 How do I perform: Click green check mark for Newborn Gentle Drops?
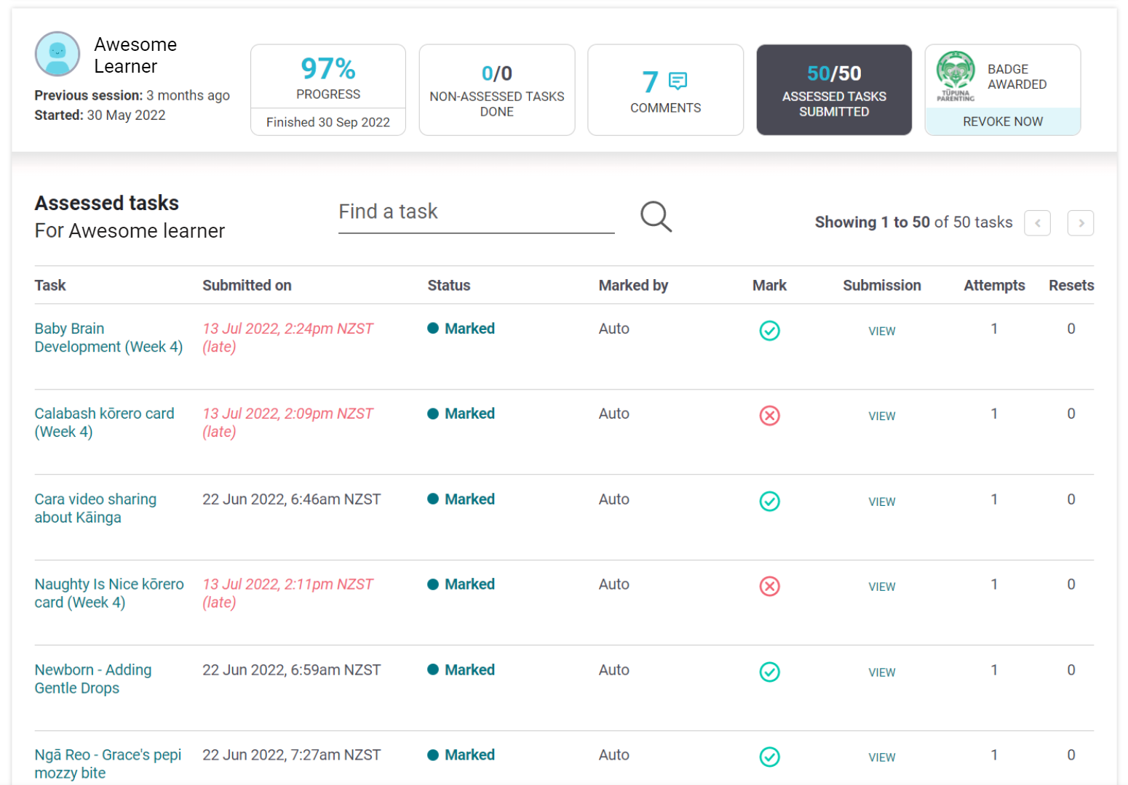(769, 672)
